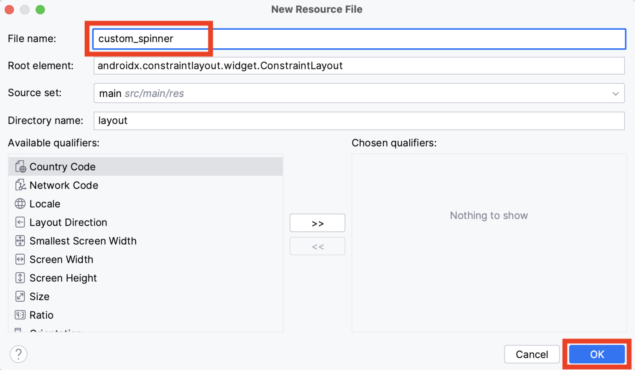635x370 pixels.
Task: Click the Country Code qualifier icon
Action: coord(20,167)
